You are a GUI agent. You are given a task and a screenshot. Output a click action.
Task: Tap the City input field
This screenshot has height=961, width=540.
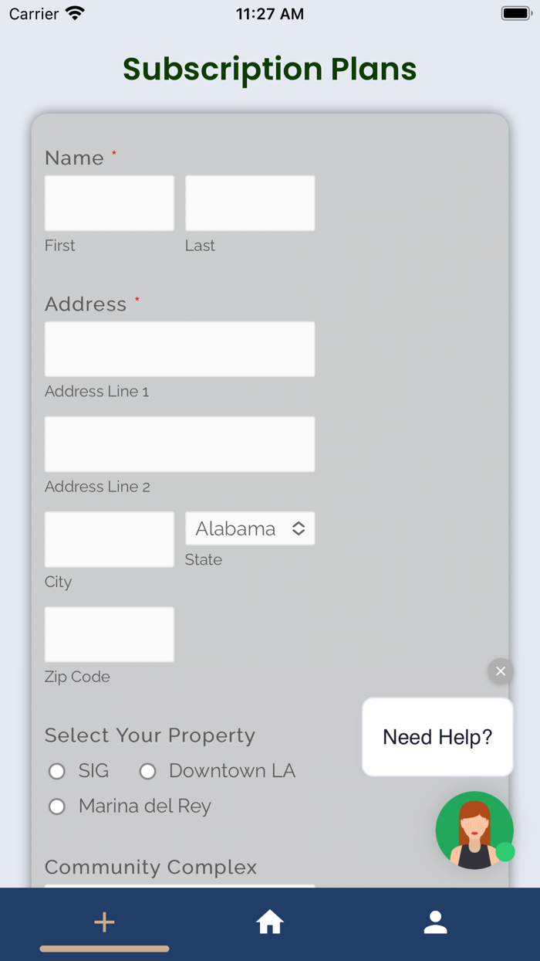pyautogui.click(x=110, y=539)
